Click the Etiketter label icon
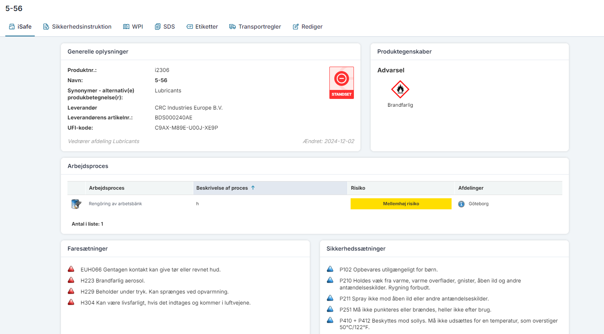Viewport: 604px width, 334px height. coord(190,27)
